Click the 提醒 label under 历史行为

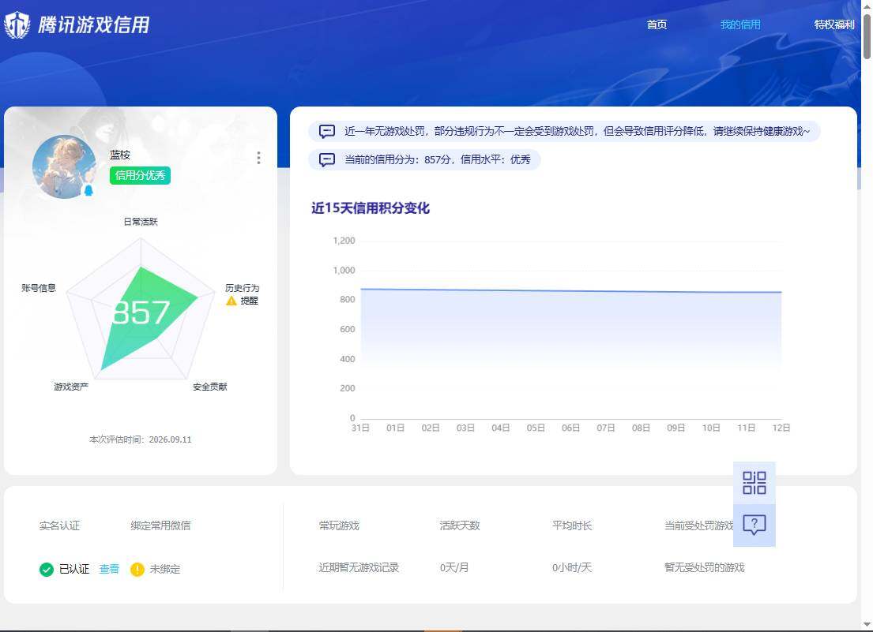pyautogui.click(x=249, y=301)
